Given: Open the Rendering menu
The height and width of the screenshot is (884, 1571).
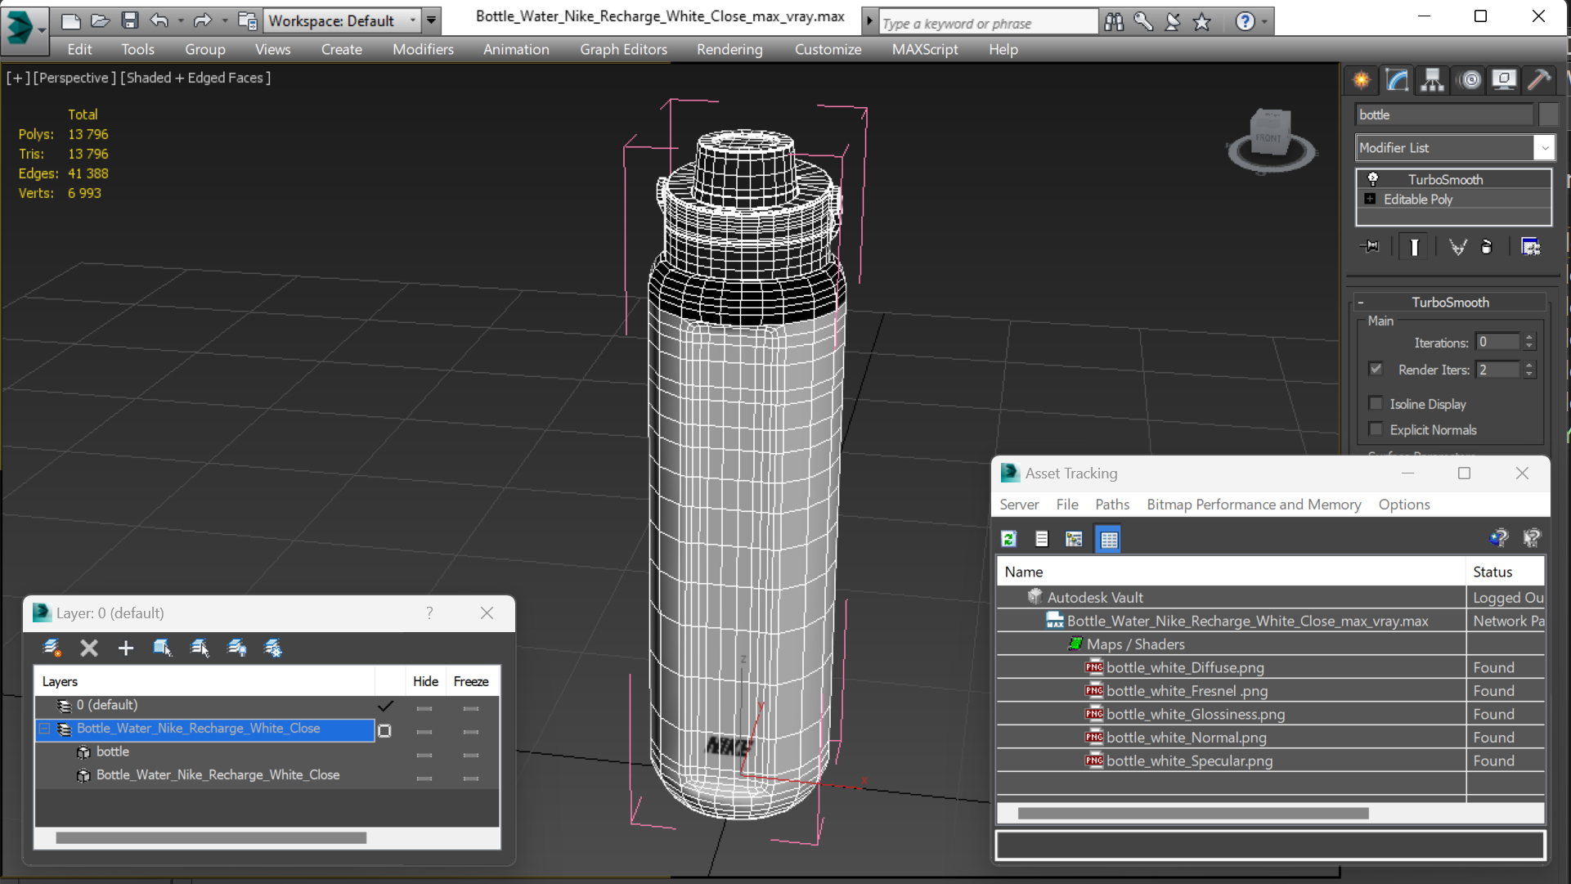Looking at the screenshot, I should pos(729,49).
